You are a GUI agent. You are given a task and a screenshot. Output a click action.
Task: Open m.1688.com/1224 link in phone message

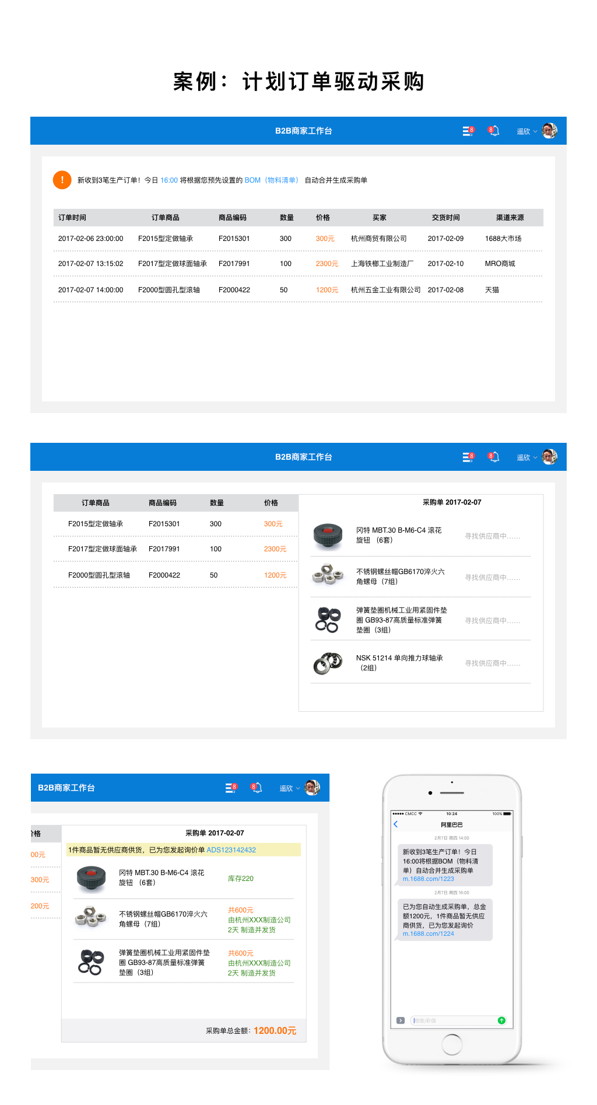pos(429,933)
